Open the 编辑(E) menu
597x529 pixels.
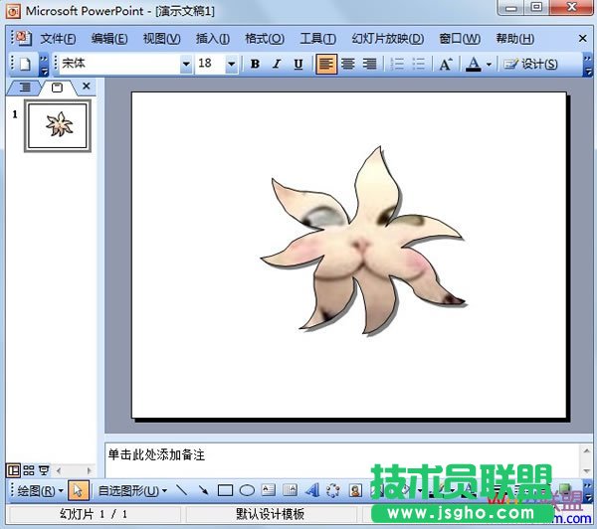coord(109,39)
